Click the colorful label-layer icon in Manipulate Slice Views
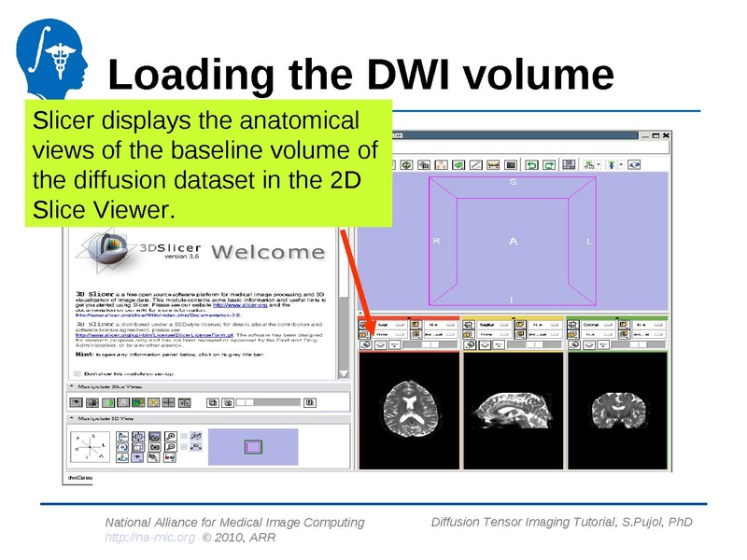The width and height of the screenshot is (747, 560). coord(138,402)
